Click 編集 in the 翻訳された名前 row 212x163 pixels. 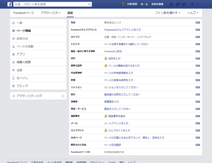198,145
